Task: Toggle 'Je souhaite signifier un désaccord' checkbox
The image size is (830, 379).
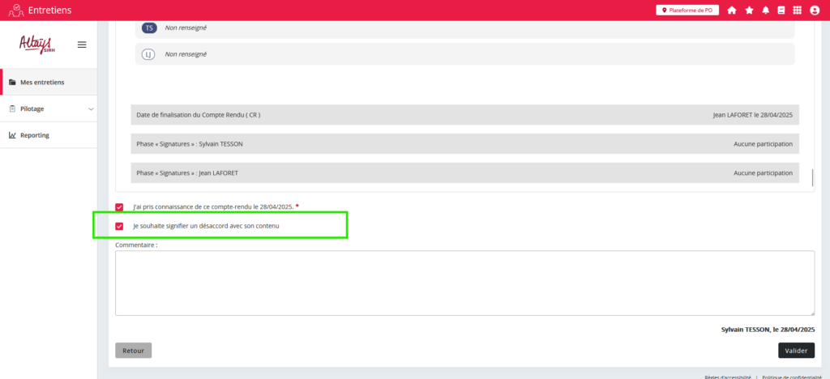Action: click(x=120, y=226)
